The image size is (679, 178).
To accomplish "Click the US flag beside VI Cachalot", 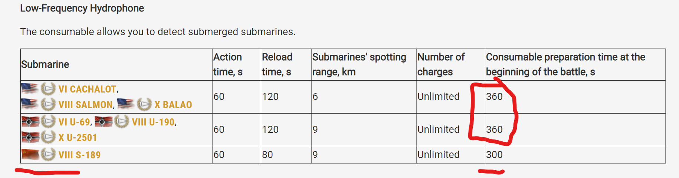I will [x=30, y=89].
